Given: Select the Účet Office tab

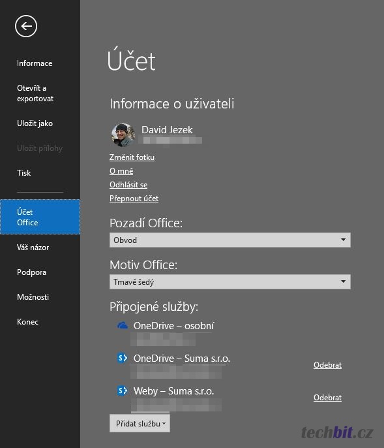Looking at the screenshot, I should [x=40, y=217].
